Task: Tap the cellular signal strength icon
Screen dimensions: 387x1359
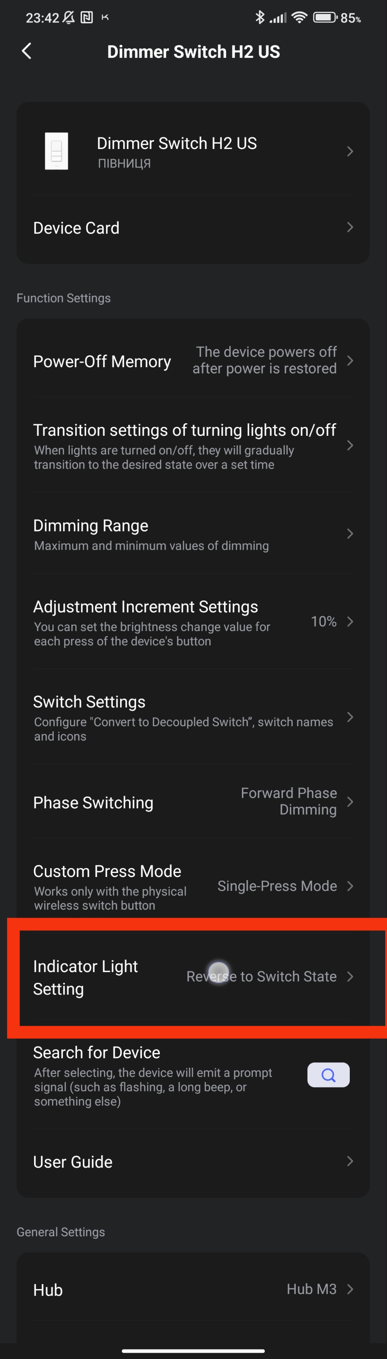Action: [278, 18]
